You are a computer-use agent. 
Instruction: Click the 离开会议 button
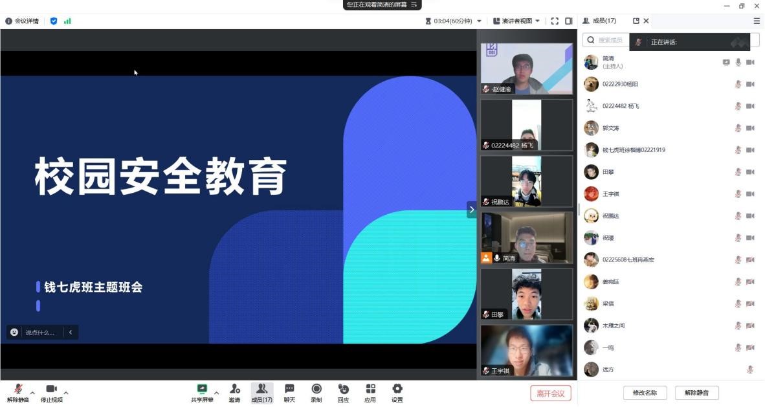click(x=551, y=393)
